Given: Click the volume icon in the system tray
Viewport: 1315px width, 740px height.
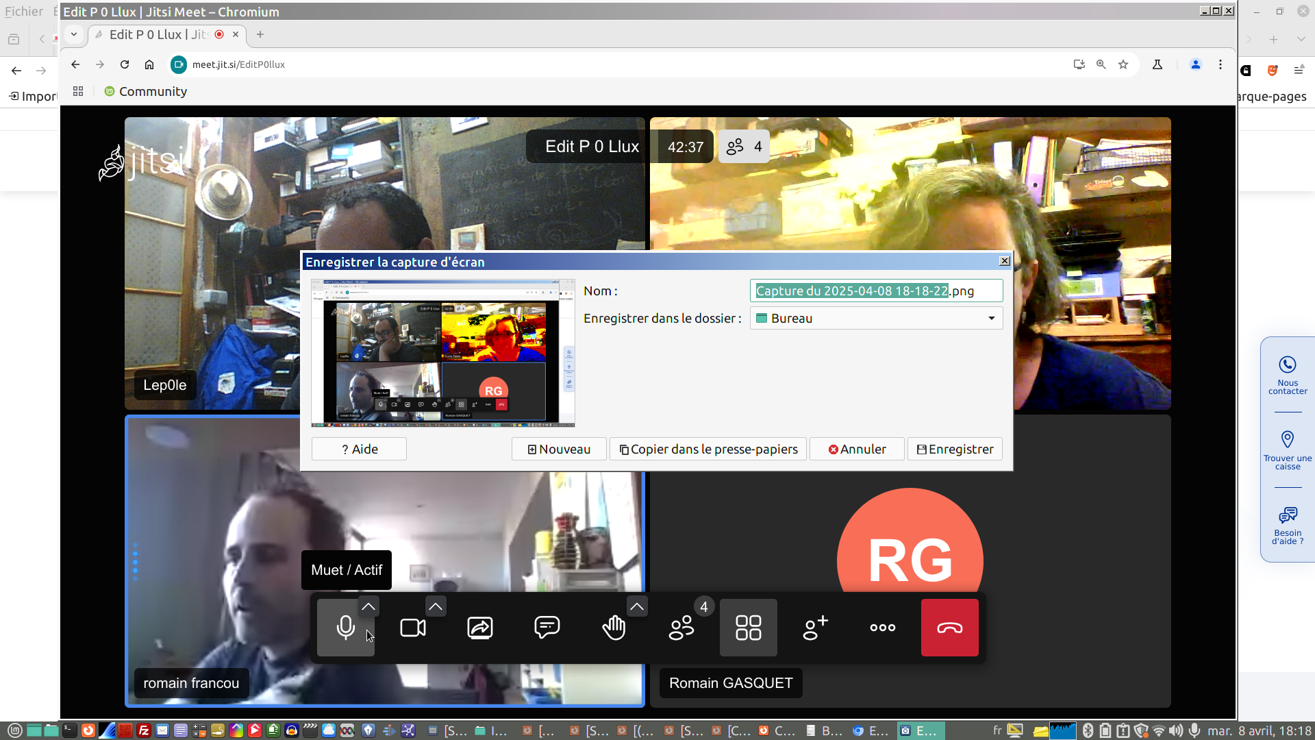Looking at the screenshot, I should point(1175,730).
